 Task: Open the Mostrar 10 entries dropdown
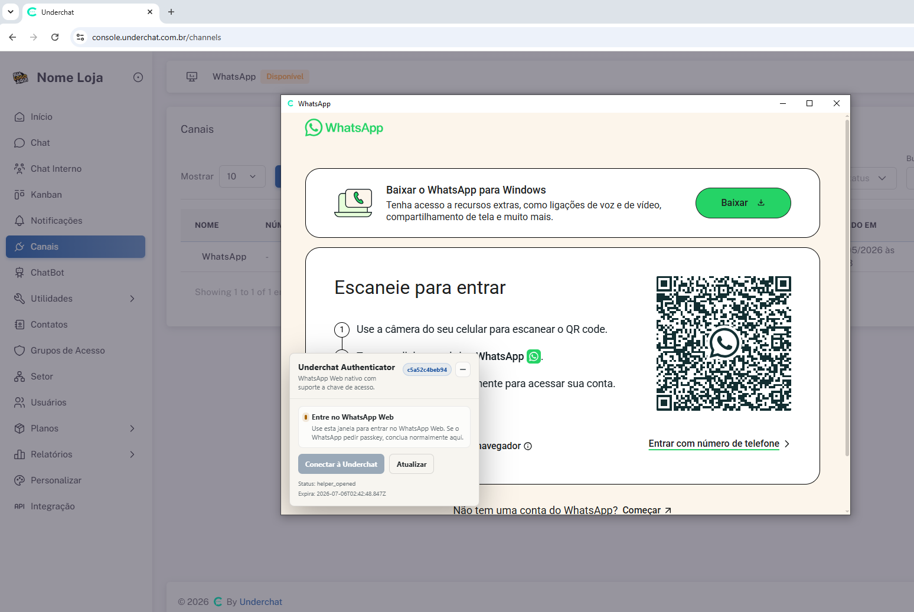(x=242, y=176)
